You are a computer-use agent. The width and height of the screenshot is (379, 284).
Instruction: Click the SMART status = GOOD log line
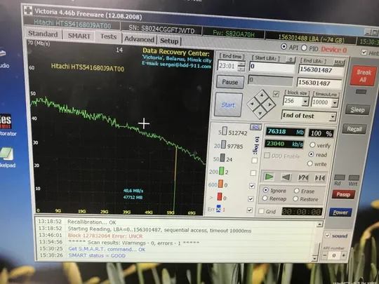tap(97, 255)
